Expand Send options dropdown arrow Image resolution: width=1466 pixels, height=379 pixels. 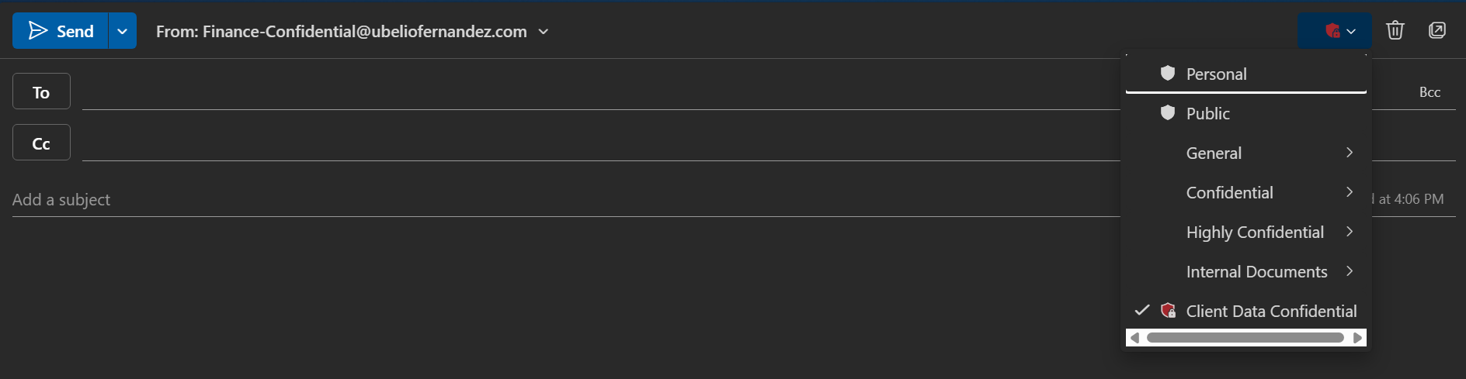tap(122, 32)
